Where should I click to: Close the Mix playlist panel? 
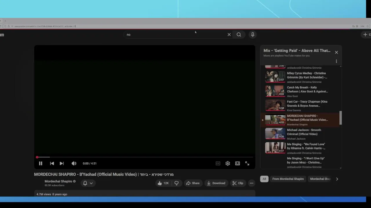coord(337,52)
